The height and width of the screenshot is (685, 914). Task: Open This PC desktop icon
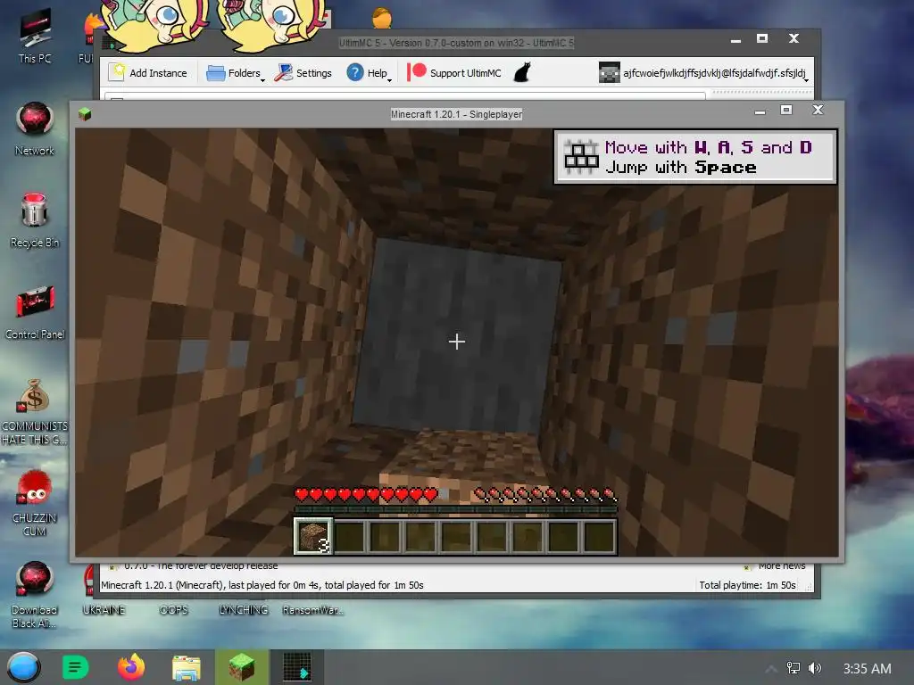pyautogui.click(x=35, y=36)
